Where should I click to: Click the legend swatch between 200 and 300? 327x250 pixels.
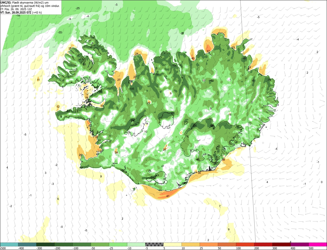[263, 244]
